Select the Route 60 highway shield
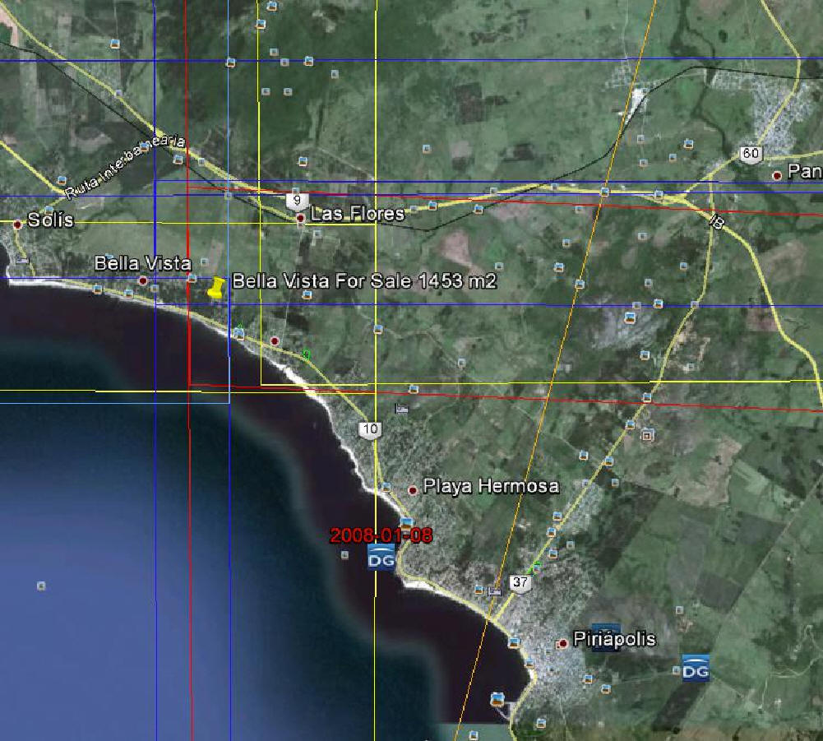 [x=751, y=154]
